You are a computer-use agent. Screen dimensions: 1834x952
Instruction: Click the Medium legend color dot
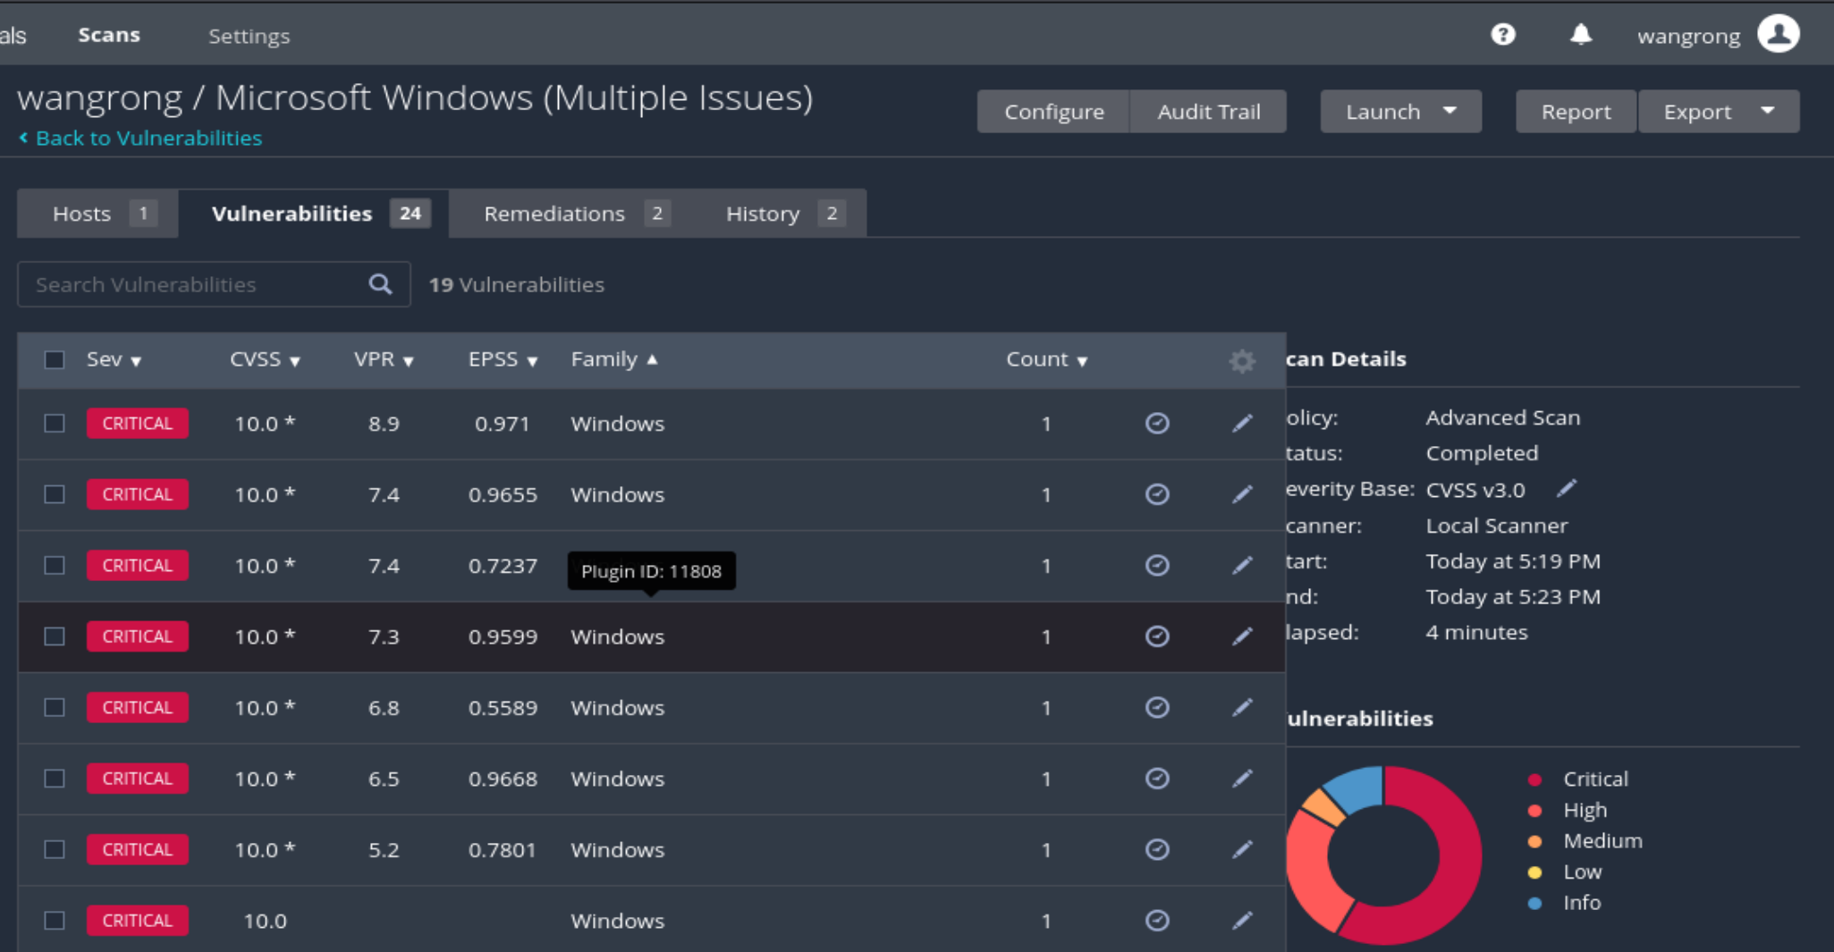pyautogui.click(x=1534, y=841)
